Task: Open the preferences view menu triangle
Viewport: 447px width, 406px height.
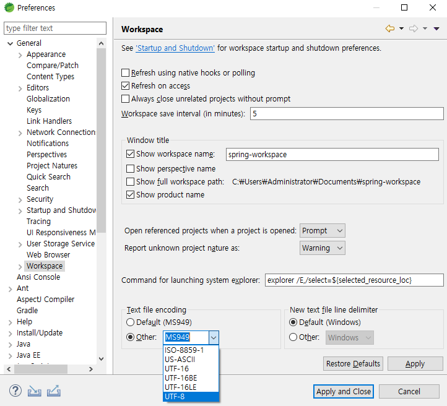Action: coord(436,28)
